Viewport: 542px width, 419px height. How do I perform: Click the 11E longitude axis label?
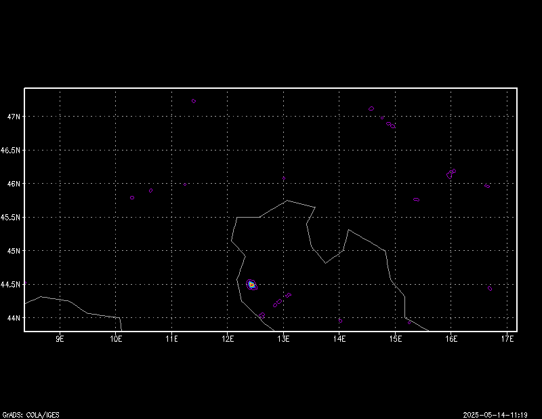click(x=172, y=339)
